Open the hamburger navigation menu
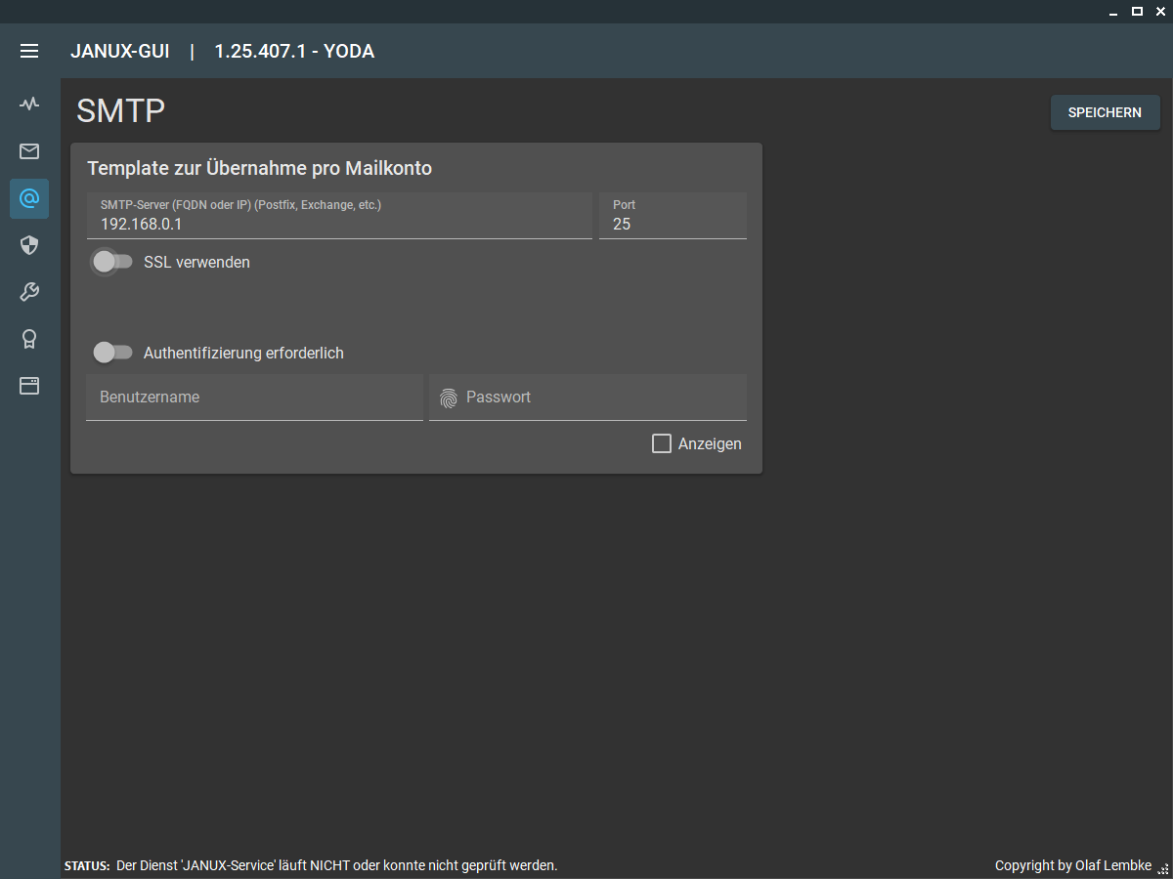Screen dimensions: 1173x879 pos(29,51)
